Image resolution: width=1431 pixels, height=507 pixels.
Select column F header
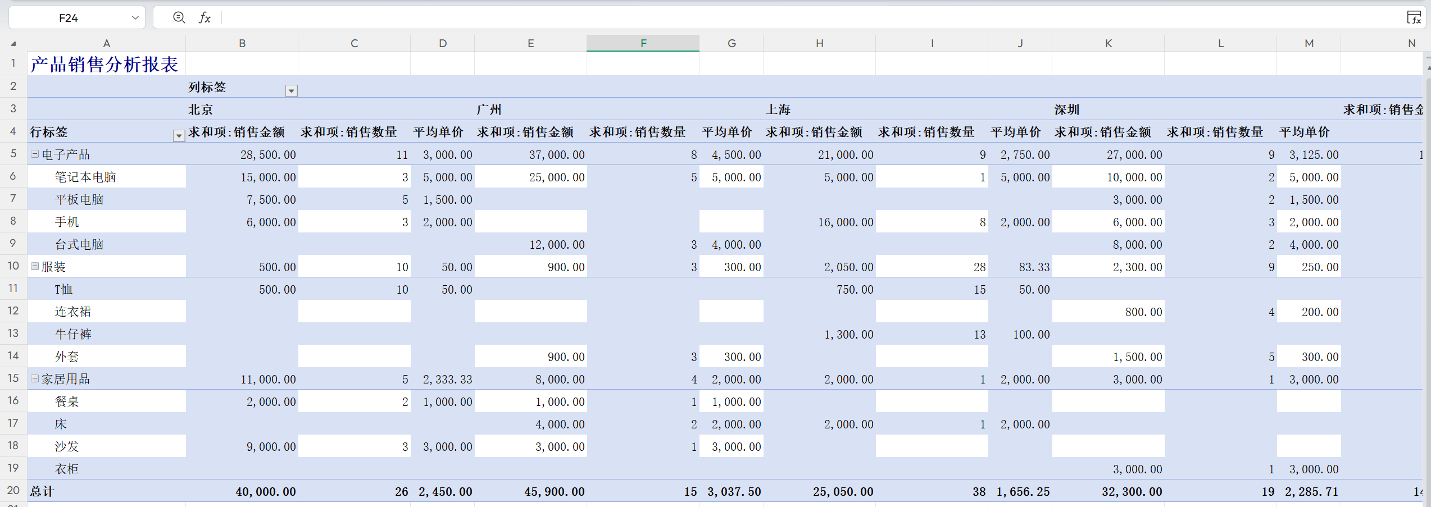pyautogui.click(x=643, y=43)
